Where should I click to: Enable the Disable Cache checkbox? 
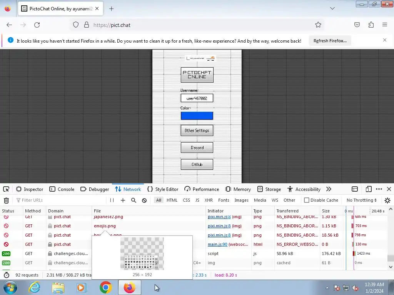click(307, 200)
